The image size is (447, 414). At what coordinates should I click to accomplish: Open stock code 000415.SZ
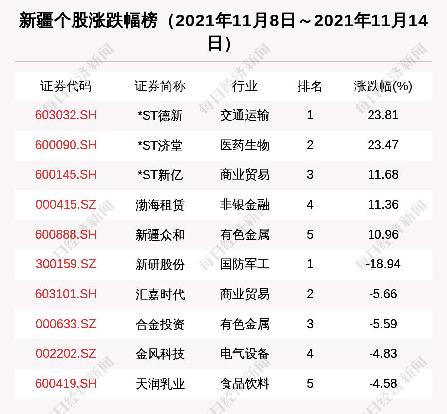coord(66,205)
